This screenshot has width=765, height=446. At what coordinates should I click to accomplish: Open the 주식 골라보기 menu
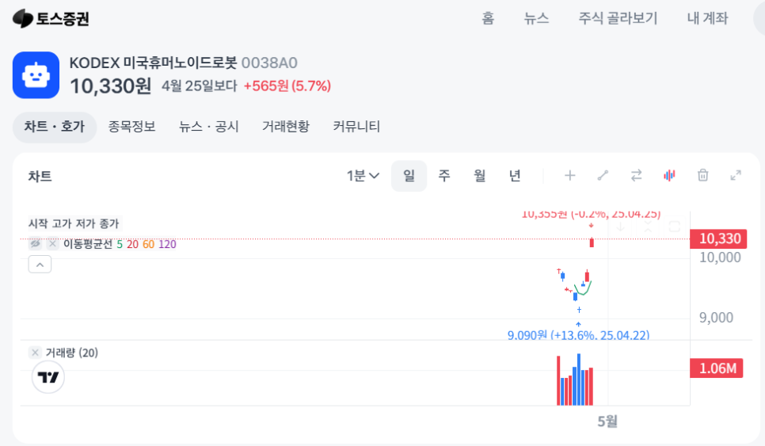pyautogui.click(x=618, y=18)
